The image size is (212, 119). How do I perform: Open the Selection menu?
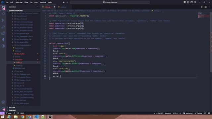pyautogui.click(x=19, y=2)
